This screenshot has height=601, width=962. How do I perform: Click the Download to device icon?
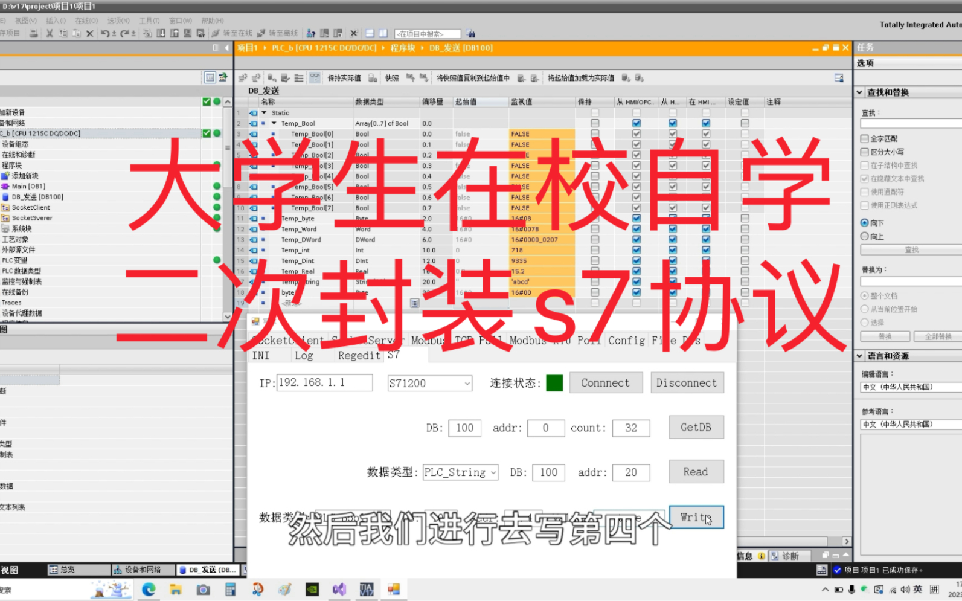(x=161, y=34)
